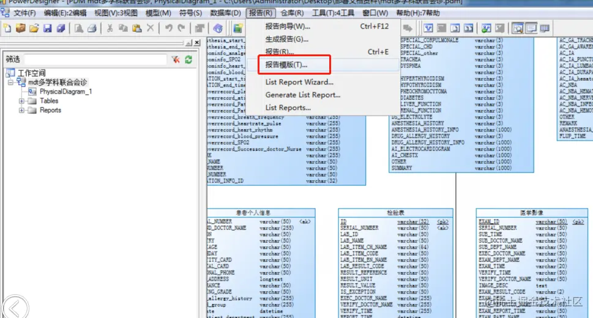
Task: Click the Print toolbar icon
Action: (x=92, y=28)
